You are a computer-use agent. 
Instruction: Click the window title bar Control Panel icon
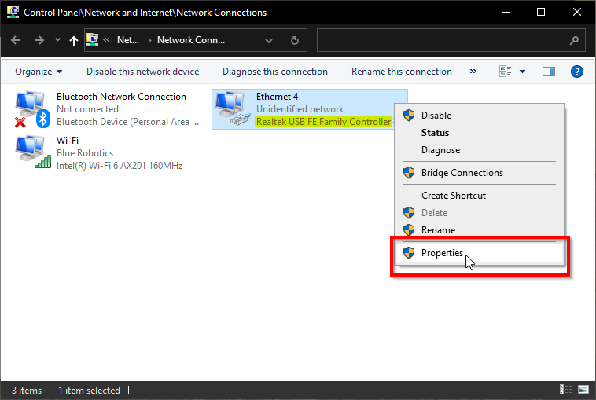point(13,12)
